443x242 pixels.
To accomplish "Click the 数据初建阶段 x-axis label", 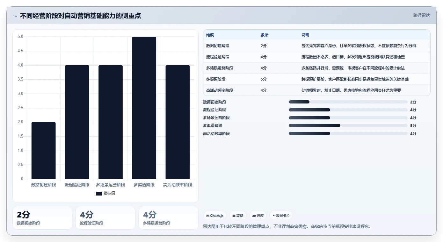I will (44, 185).
